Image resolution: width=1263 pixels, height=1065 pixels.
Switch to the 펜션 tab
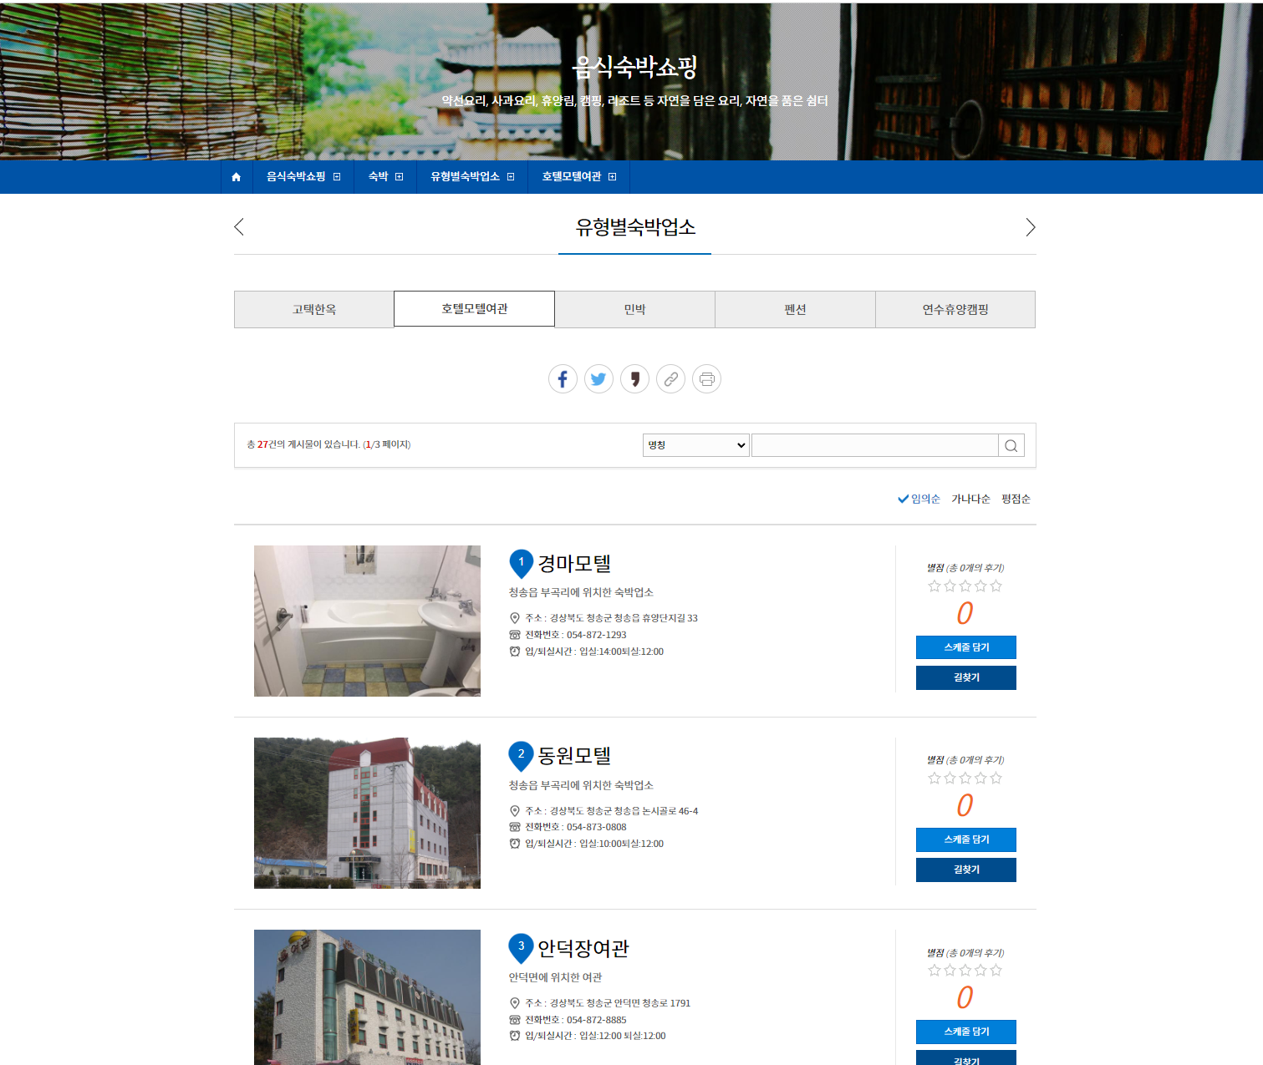pos(795,309)
